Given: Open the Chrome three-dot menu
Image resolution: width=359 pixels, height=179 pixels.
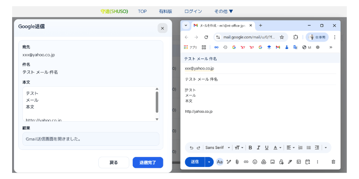Looking at the screenshot, I should (x=334, y=37).
